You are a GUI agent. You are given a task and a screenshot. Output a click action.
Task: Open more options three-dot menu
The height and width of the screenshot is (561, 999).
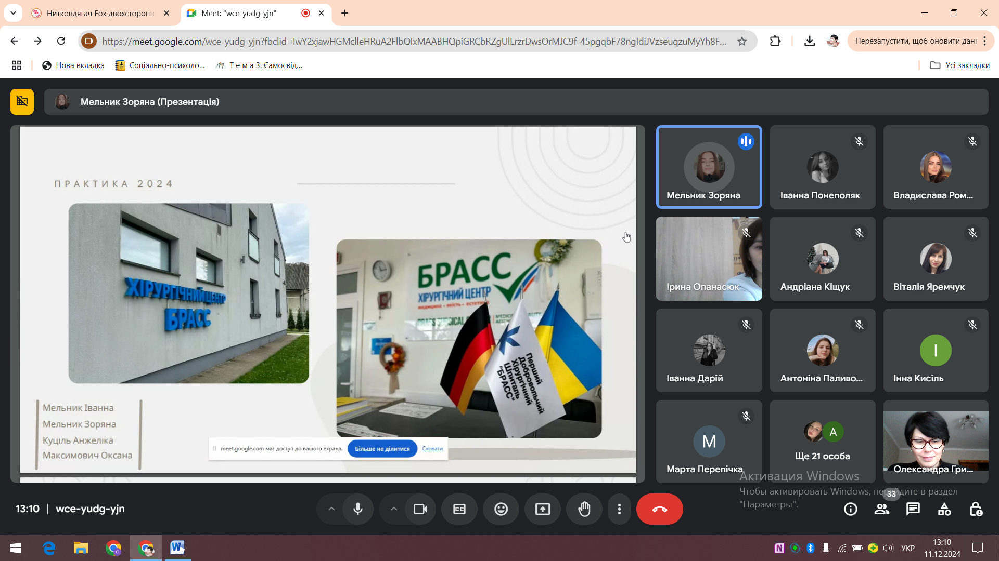pos(619,509)
